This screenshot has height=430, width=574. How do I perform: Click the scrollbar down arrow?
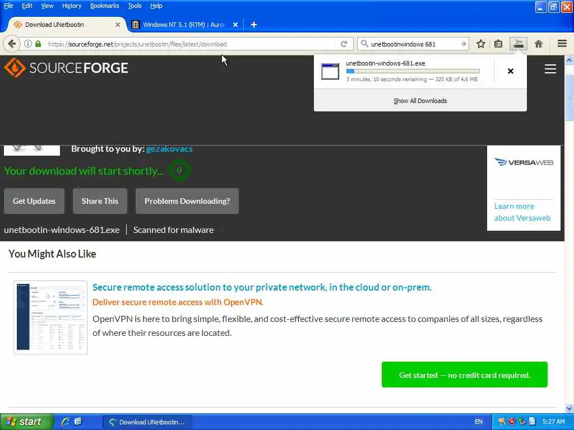tap(570, 408)
